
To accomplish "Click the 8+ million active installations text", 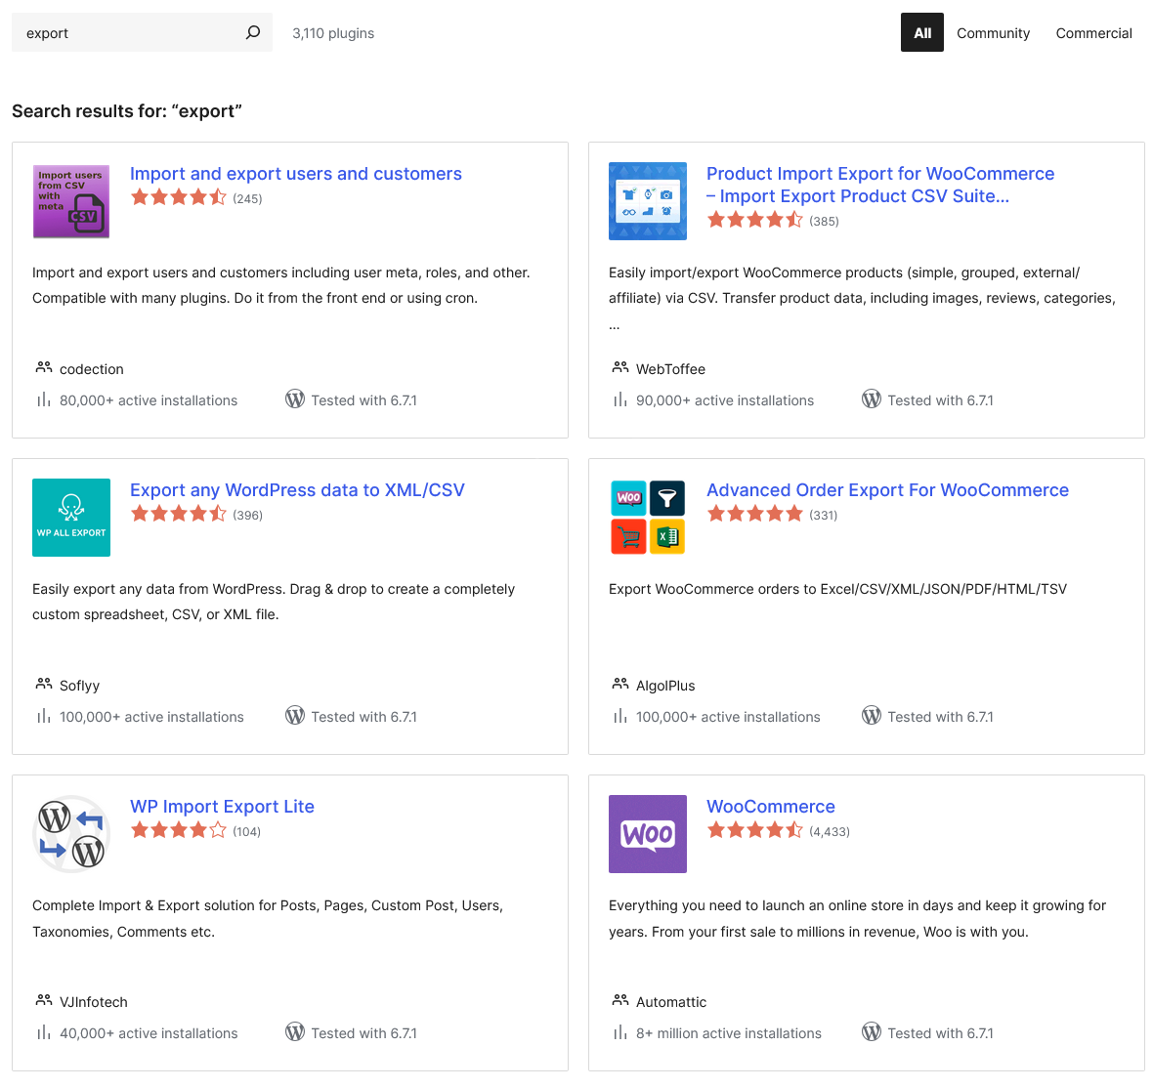I will 729,1033.
